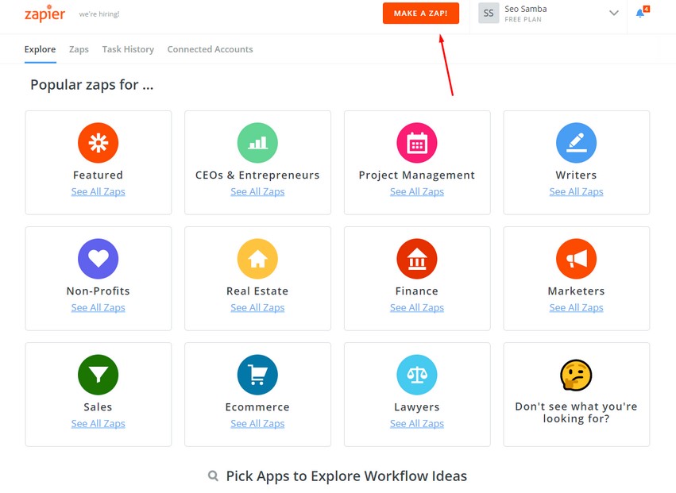Switch to the Explore tab
The width and height of the screenshot is (676, 493).
pyautogui.click(x=40, y=49)
